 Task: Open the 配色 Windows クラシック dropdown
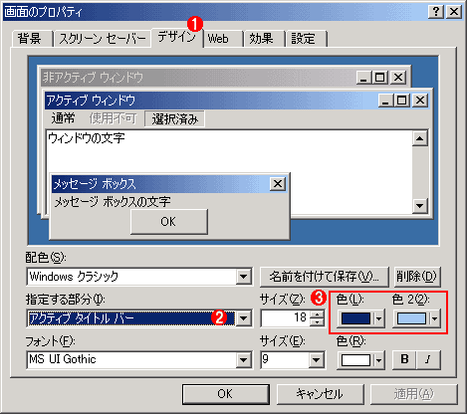[x=244, y=277]
